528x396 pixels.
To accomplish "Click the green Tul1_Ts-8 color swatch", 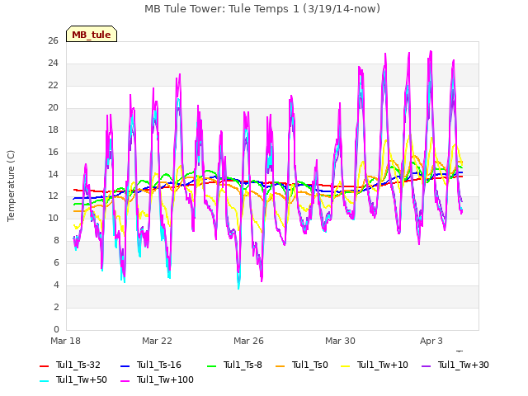I will coord(212,365).
